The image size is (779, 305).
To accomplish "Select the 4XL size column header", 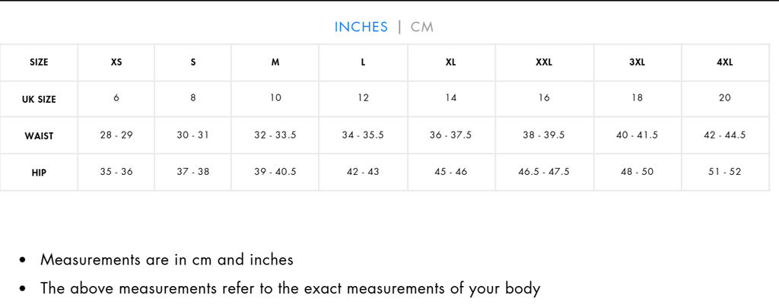I will (x=725, y=62).
